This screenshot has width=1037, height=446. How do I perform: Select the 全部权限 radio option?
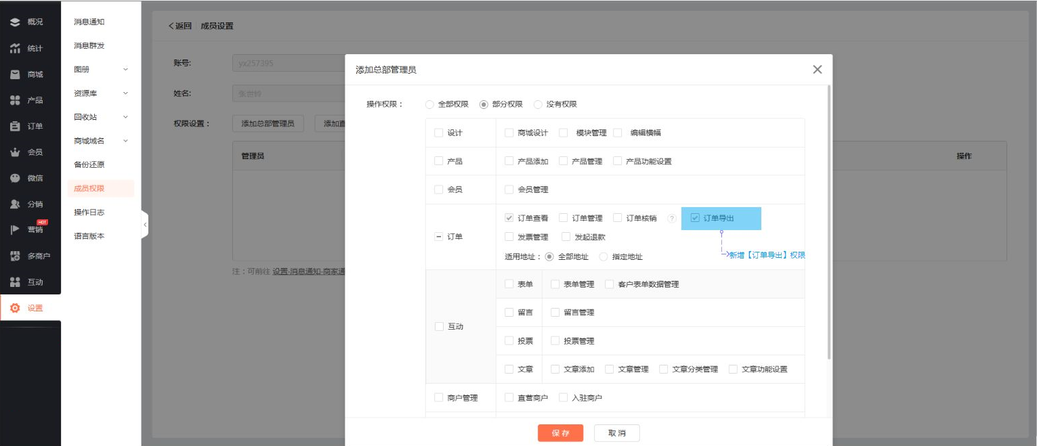[429, 104]
